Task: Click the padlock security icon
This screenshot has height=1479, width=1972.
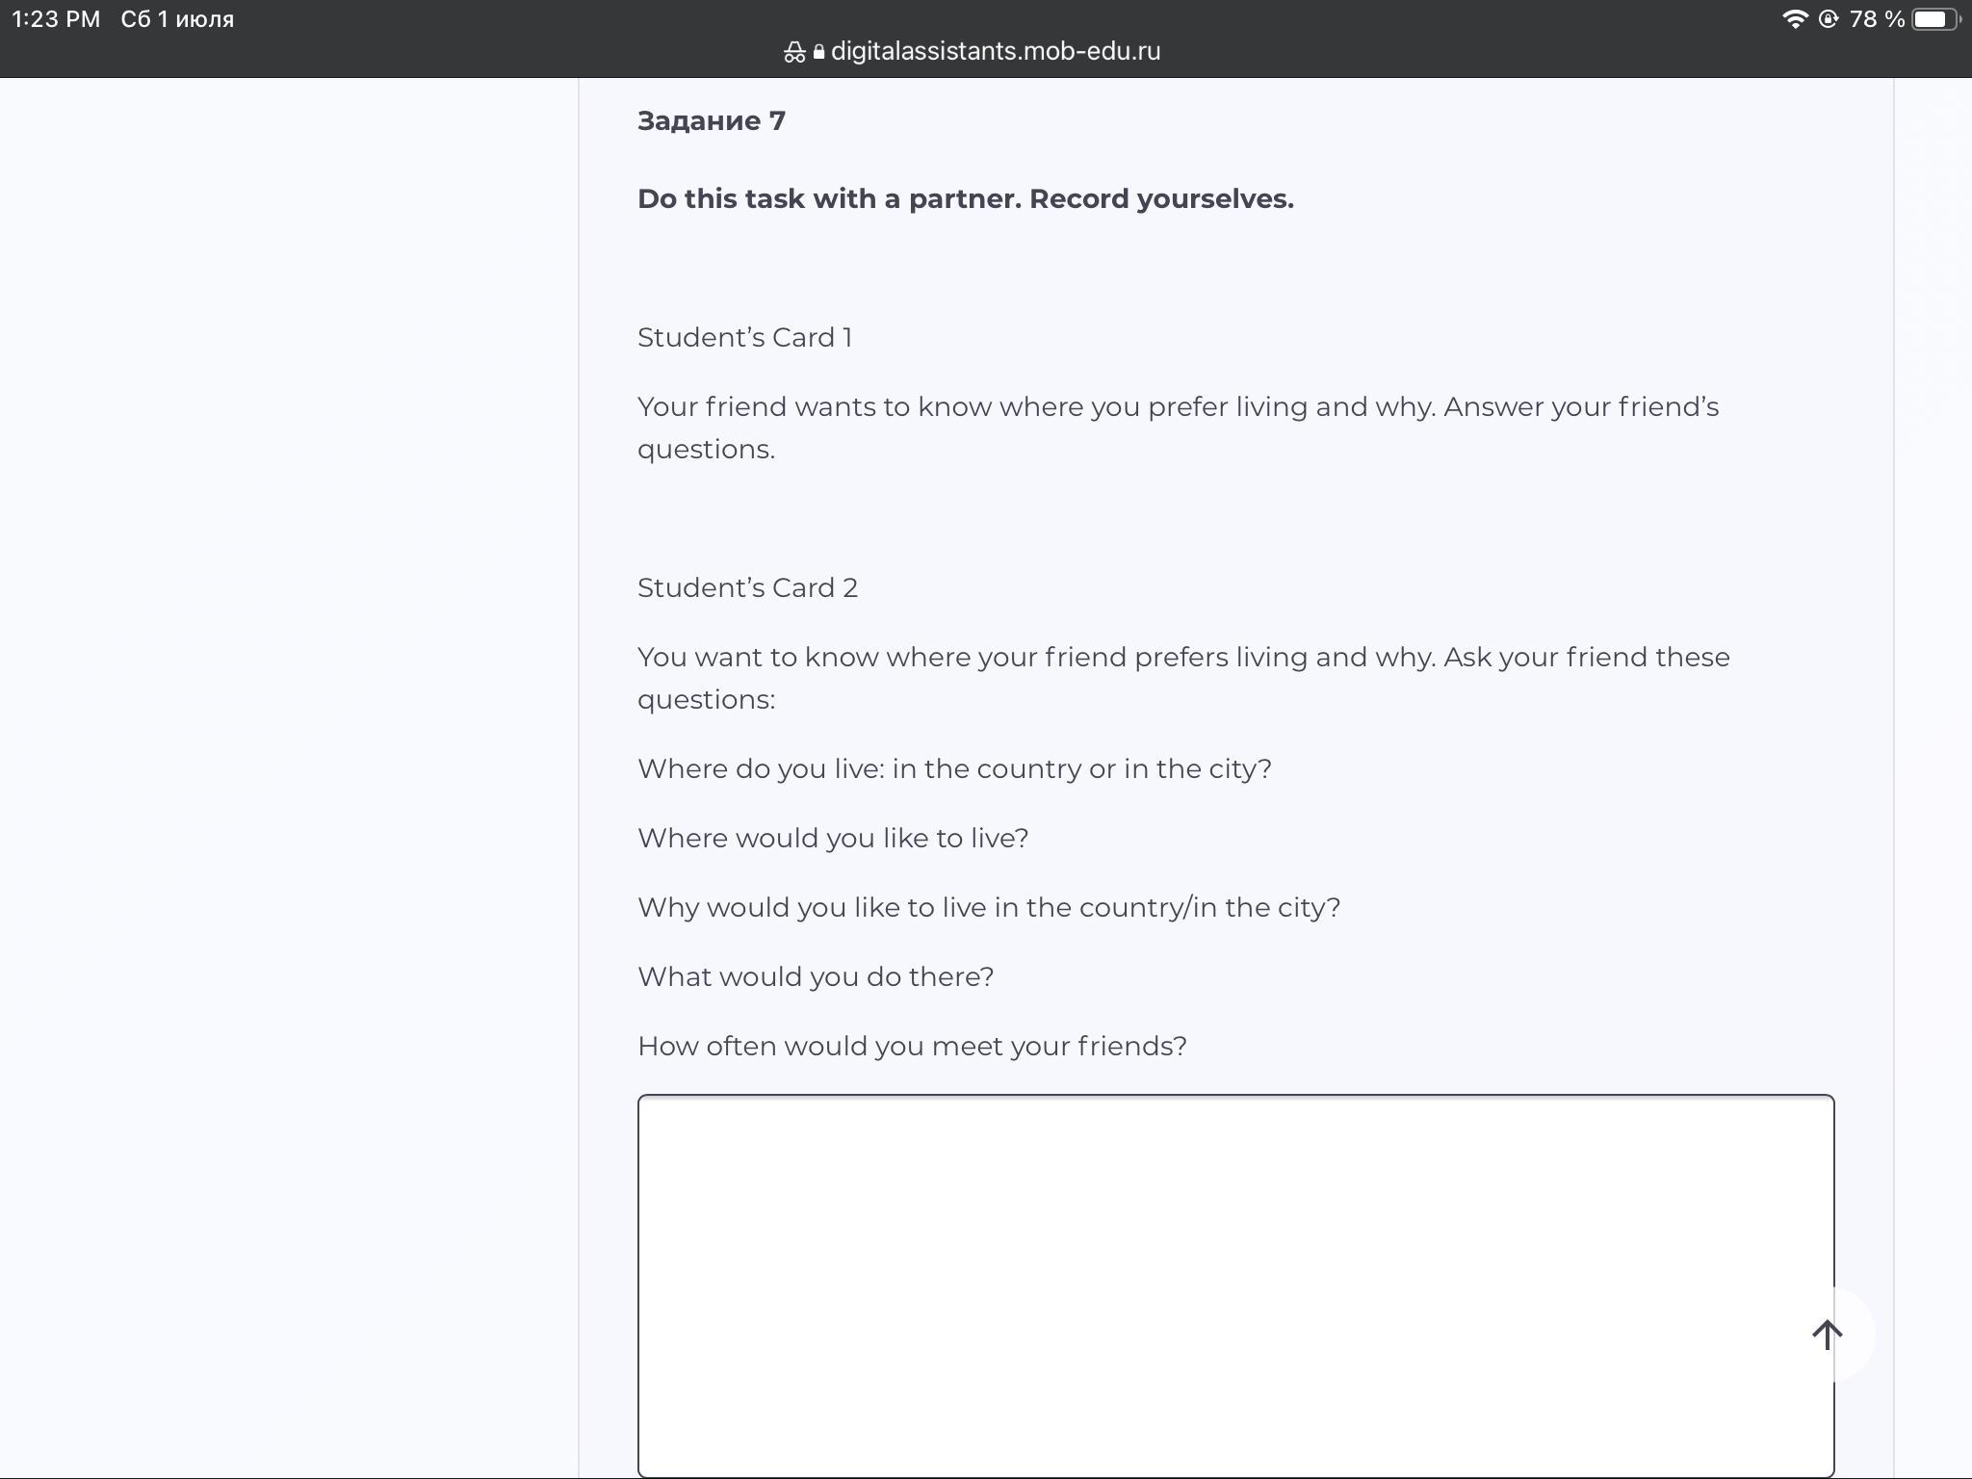Action: (x=818, y=52)
